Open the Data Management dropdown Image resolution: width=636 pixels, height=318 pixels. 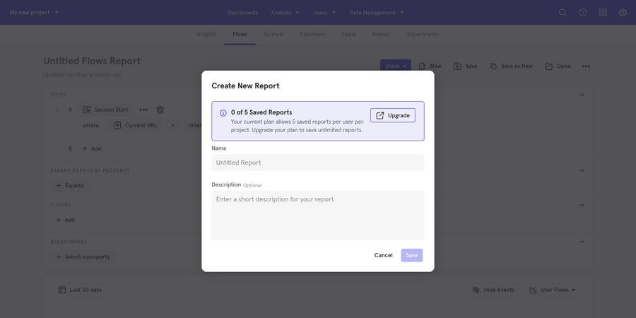[377, 13]
